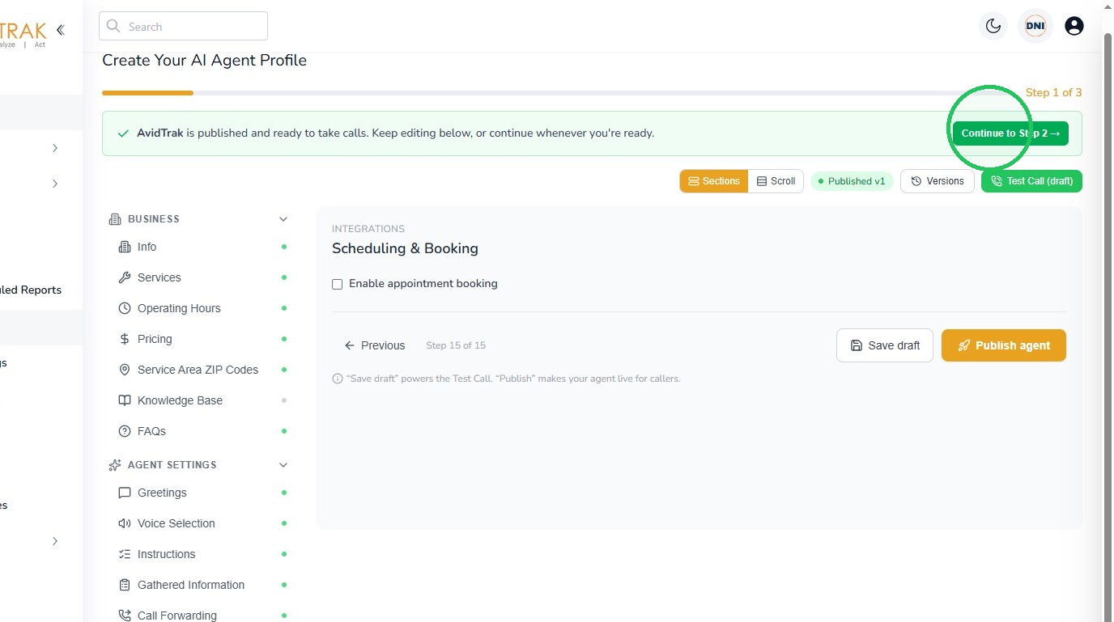
Task: Start a Test Call (draft)
Action: pos(1031,181)
